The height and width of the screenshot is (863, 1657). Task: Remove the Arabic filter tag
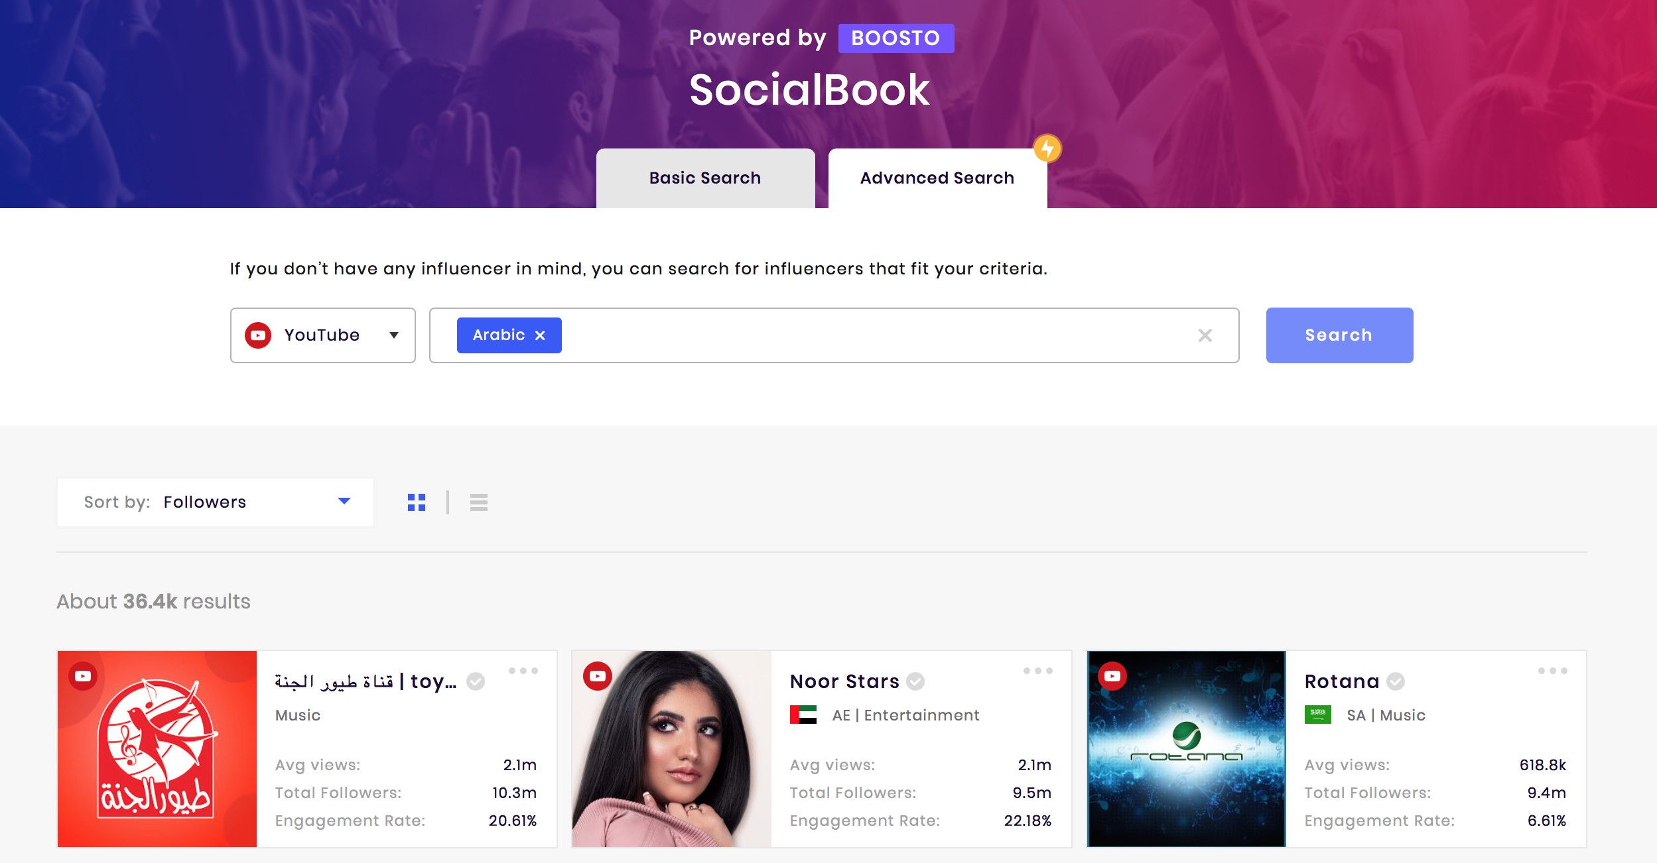540,335
